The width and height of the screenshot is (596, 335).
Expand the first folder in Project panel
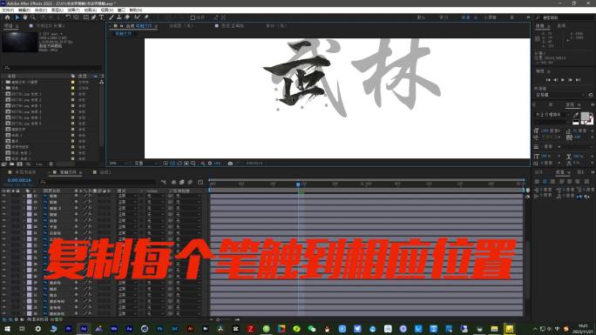tap(3, 82)
